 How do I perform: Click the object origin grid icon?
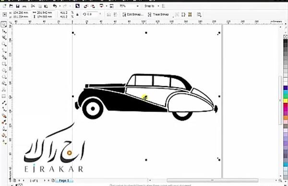pos(5,14)
